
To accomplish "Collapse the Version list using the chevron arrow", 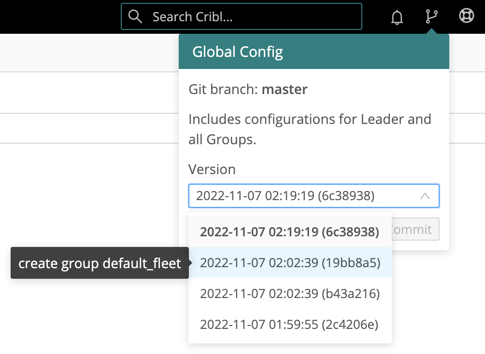I will tap(425, 196).
